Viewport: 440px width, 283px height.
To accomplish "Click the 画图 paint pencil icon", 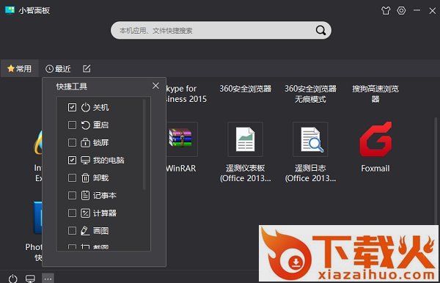I will (85, 230).
